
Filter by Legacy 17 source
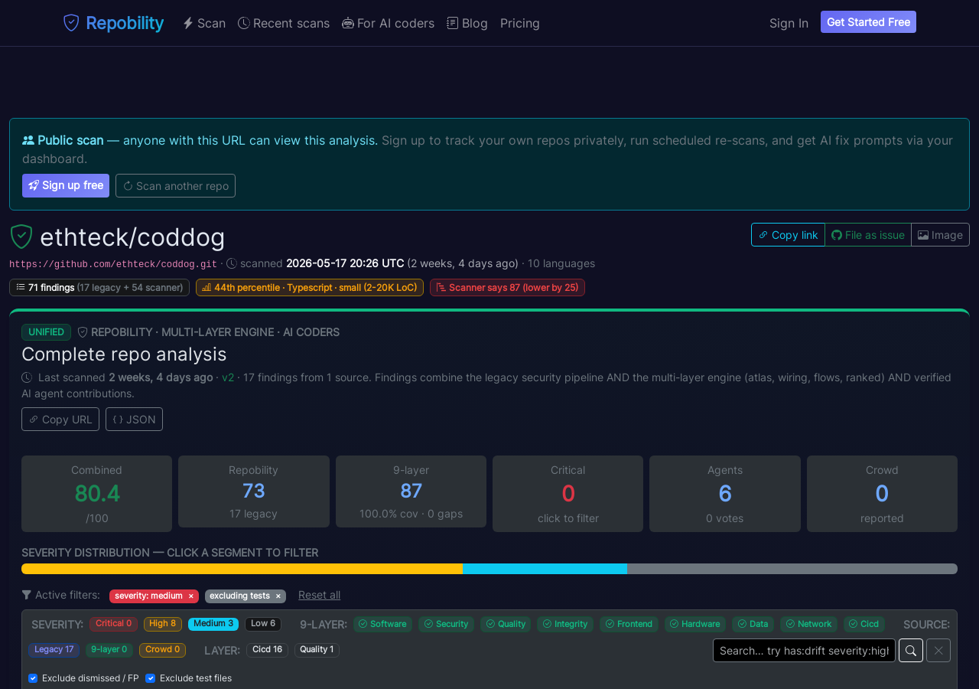54,650
